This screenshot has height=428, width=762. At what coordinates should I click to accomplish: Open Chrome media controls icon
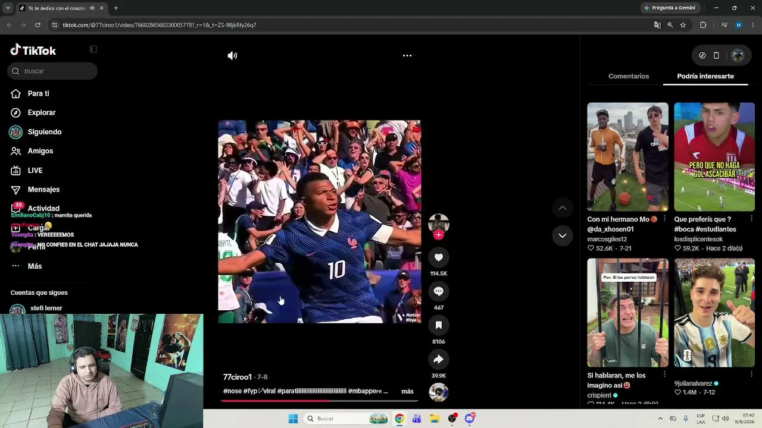pos(724,25)
